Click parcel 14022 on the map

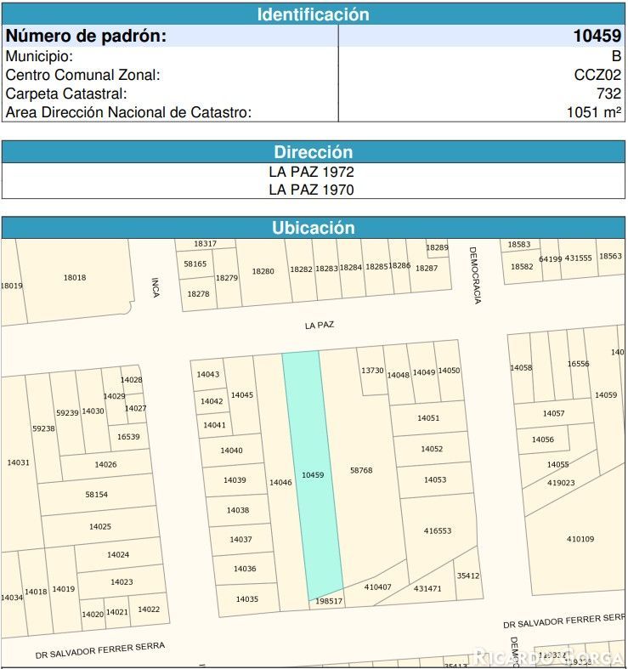[149, 609]
